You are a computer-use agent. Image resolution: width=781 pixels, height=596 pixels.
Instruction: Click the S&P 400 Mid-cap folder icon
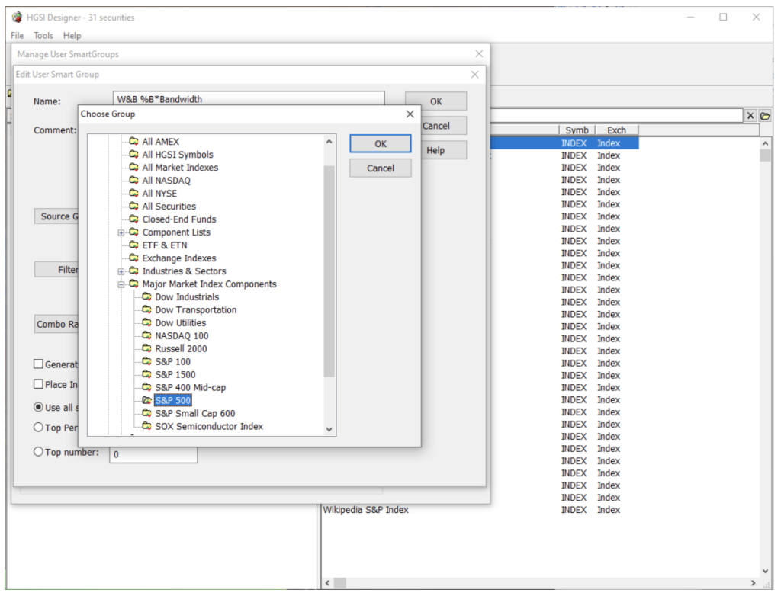click(x=146, y=387)
